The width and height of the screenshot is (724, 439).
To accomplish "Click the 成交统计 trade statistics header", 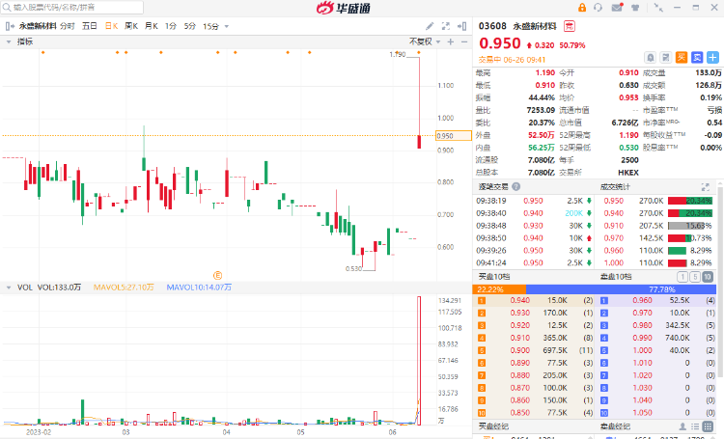I will (x=615, y=186).
